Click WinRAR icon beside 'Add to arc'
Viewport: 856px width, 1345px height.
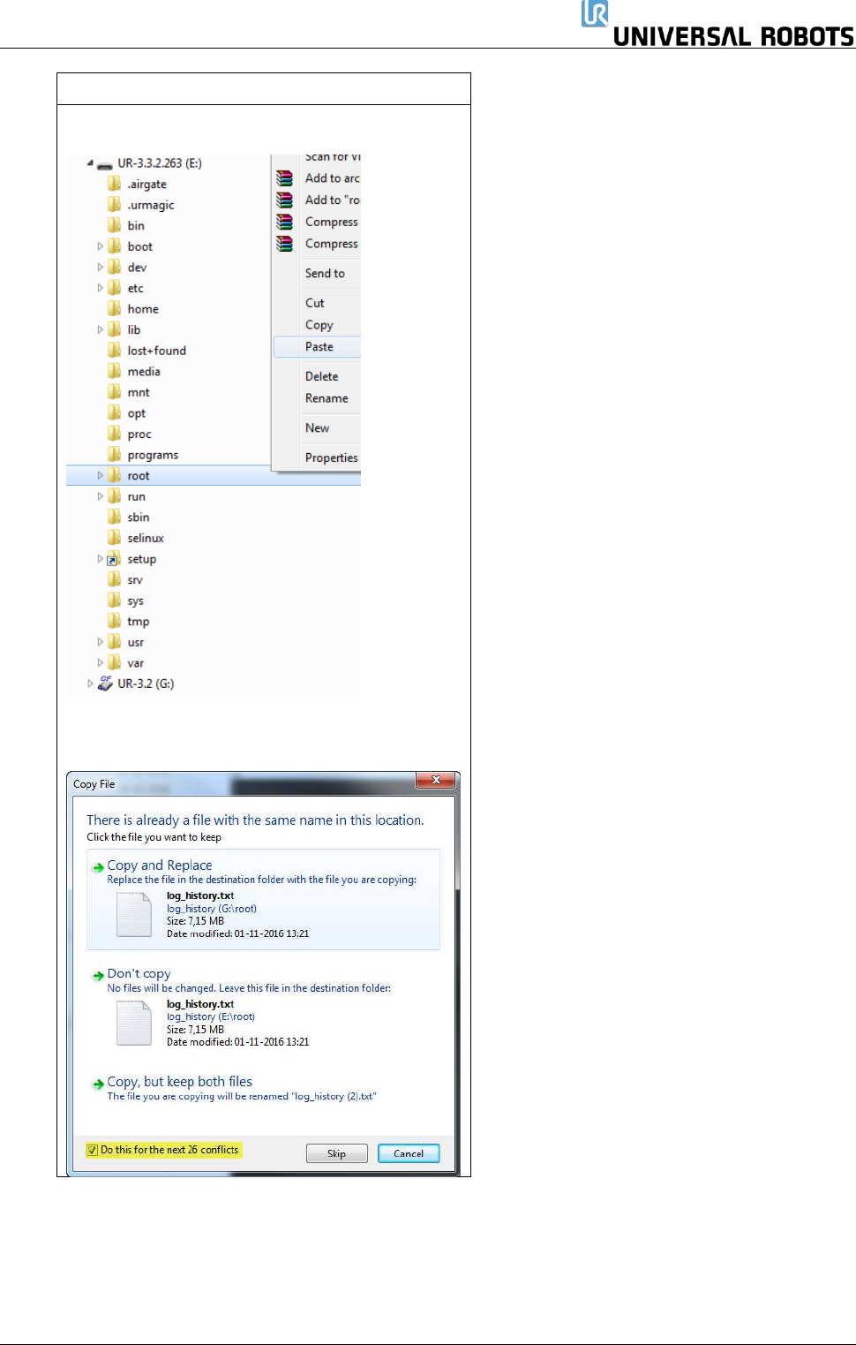coord(284,178)
